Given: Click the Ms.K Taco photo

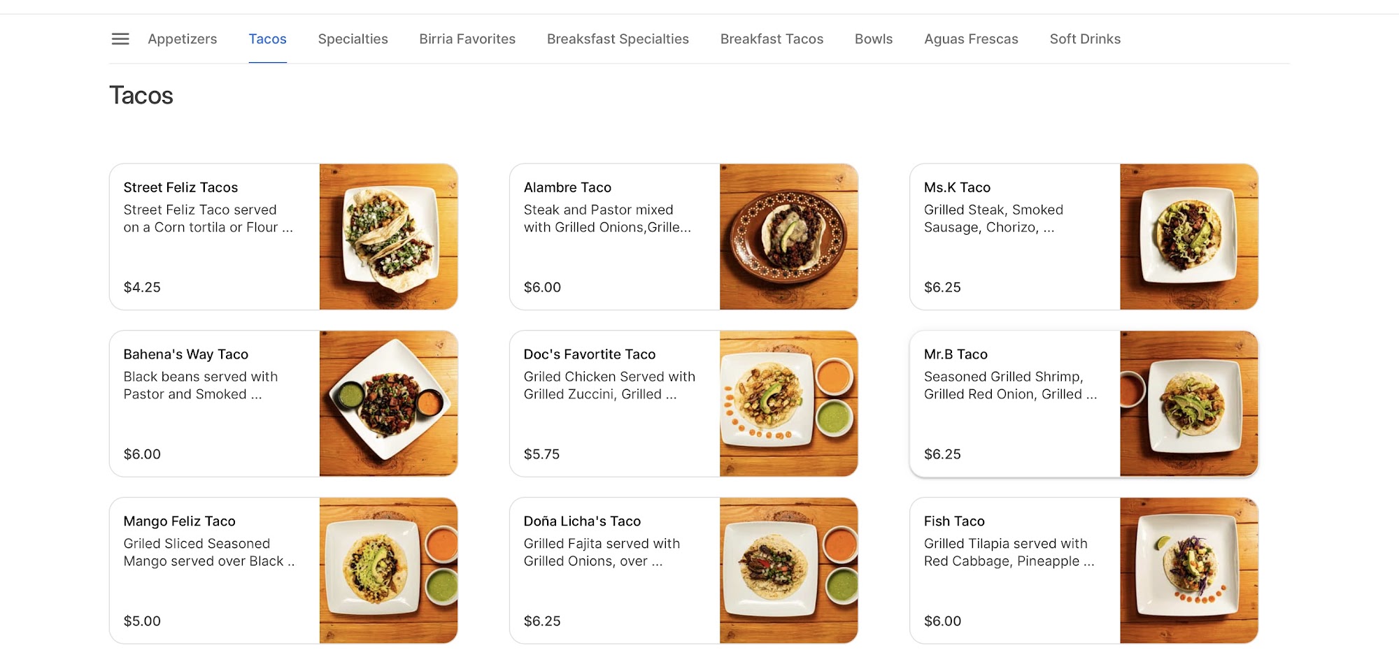Looking at the screenshot, I should tap(1189, 237).
